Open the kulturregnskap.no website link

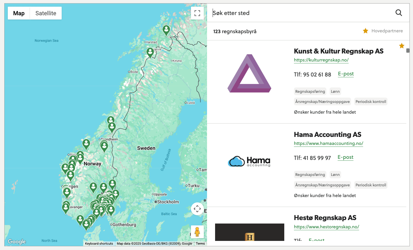pyautogui.click(x=321, y=60)
